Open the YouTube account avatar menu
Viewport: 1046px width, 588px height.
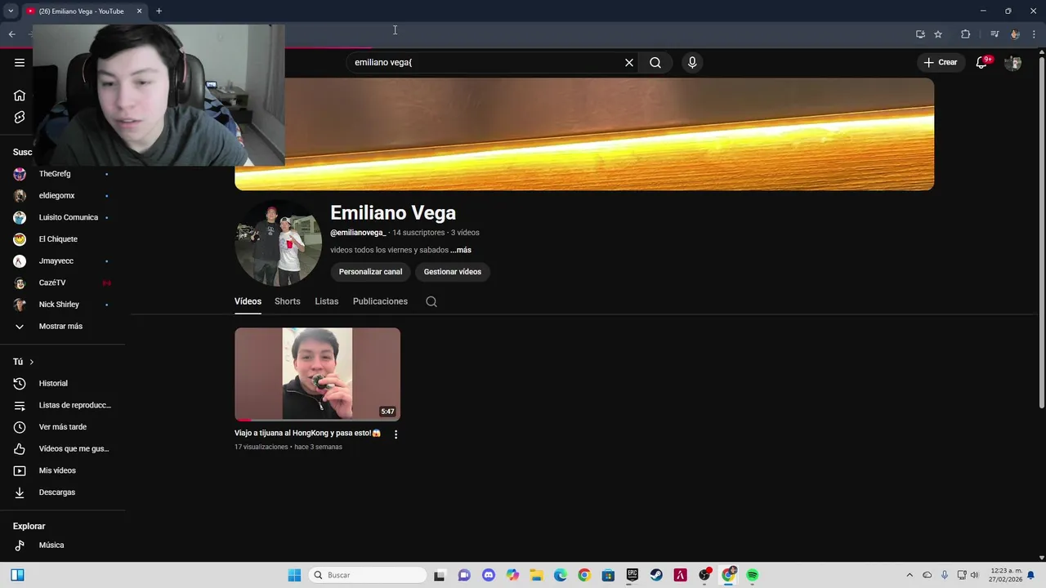(1013, 62)
